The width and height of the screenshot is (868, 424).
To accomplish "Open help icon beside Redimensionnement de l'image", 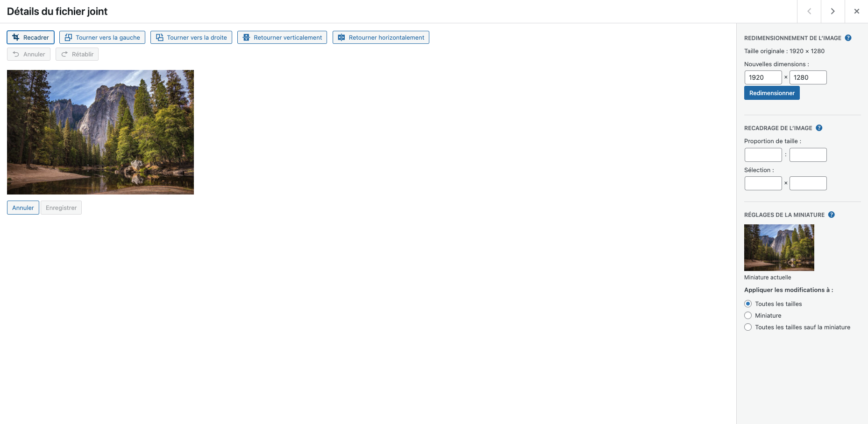I will pos(848,38).
